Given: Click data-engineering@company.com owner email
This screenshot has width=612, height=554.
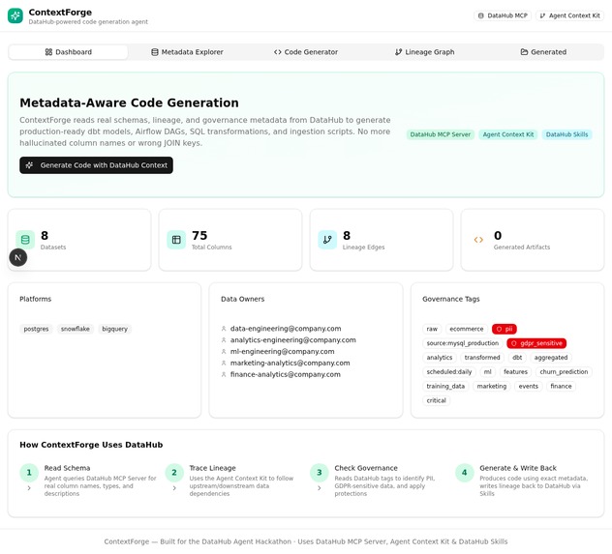Looking at the screenshot, I should coord(286,329).
